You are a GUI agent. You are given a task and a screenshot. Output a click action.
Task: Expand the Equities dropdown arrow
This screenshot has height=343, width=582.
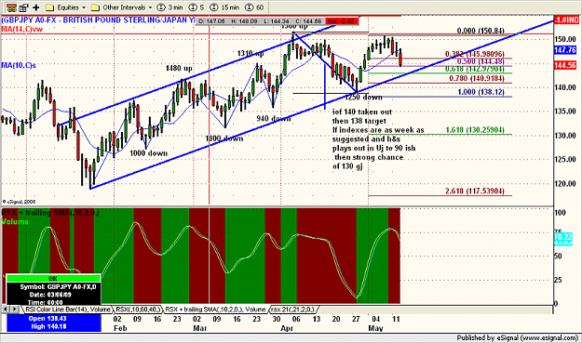(84, 7)
